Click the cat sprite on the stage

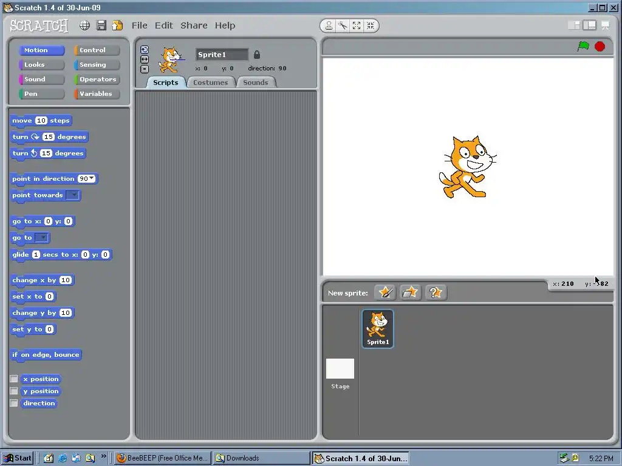coord(467,166)
